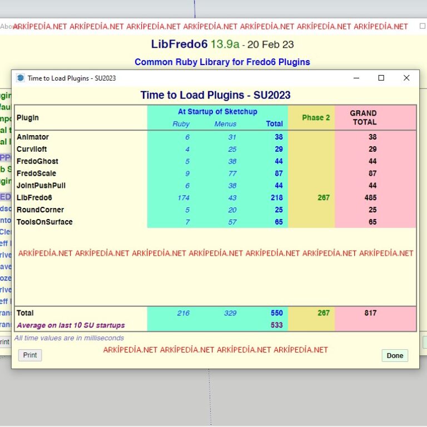Click the partially hidden Print button behind dialog
This screenshot has height=427, width=427.
[5, 342]
